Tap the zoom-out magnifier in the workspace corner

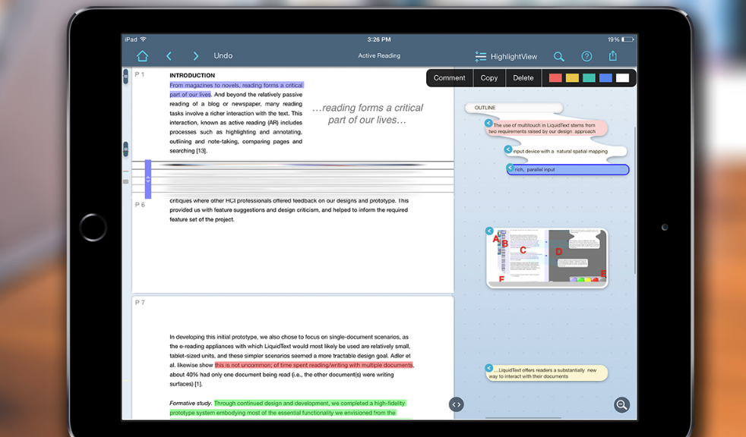pos(621,404)
